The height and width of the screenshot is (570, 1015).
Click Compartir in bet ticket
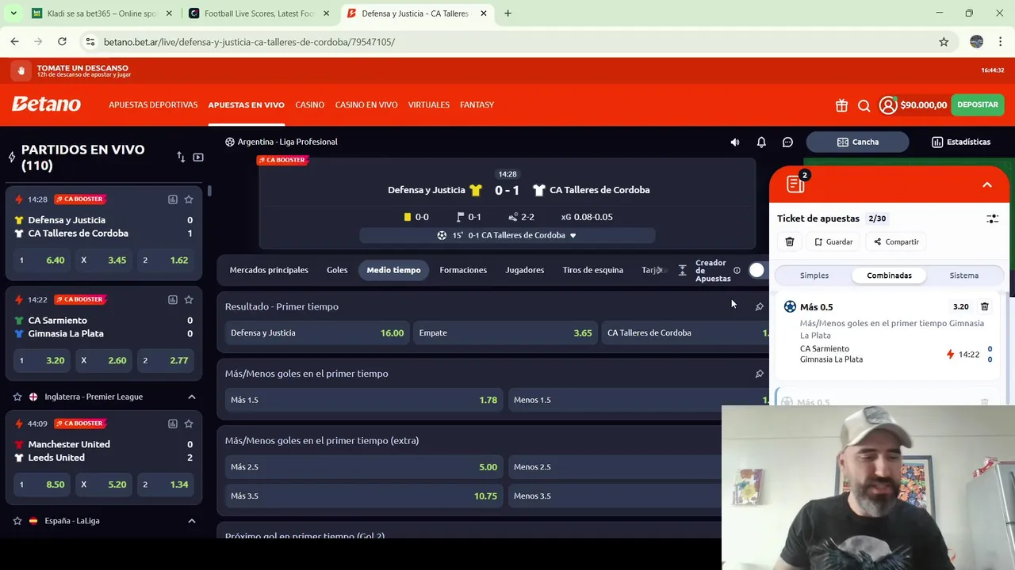895,242
